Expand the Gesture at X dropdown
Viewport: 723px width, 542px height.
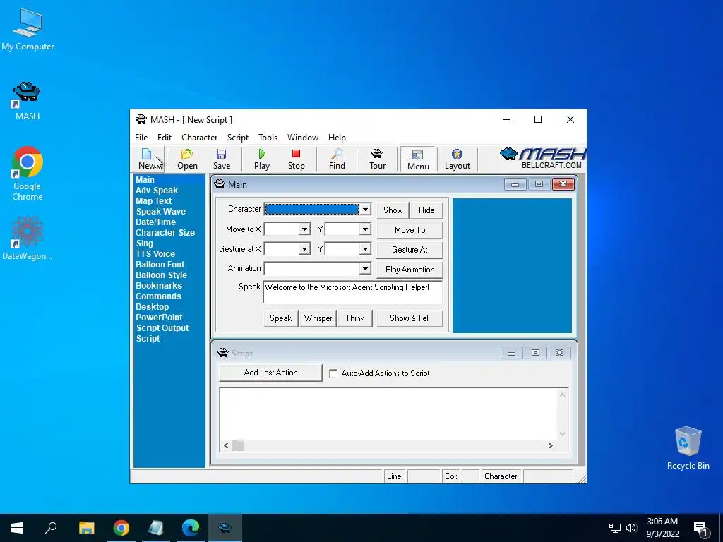tap(304, 249)
